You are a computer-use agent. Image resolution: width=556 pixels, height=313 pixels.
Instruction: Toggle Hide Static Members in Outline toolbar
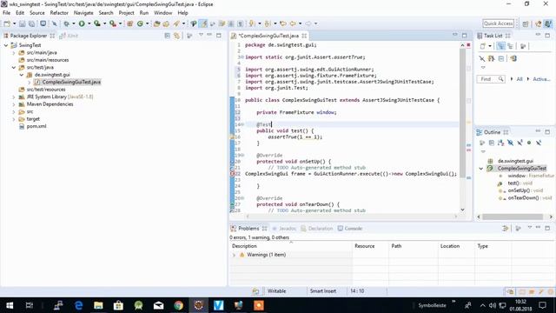click(x=520, y=143)
